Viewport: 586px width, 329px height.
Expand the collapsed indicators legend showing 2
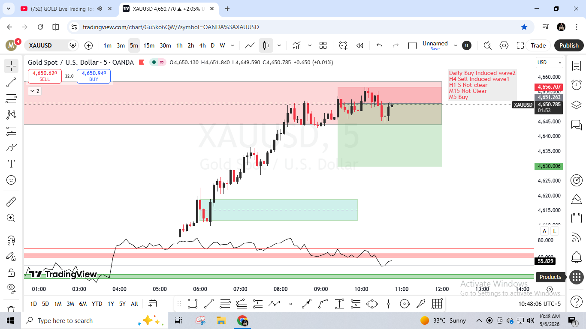[x=34, y=91]
